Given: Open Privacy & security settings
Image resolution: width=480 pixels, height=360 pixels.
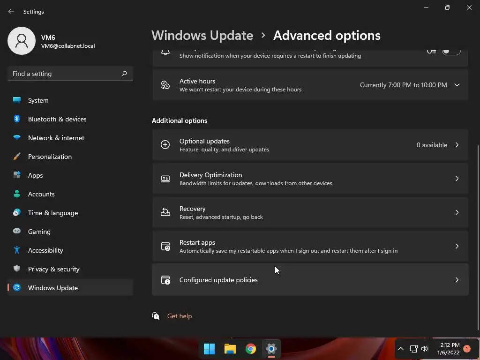Looking at the screenshot, I should point(70,269).
